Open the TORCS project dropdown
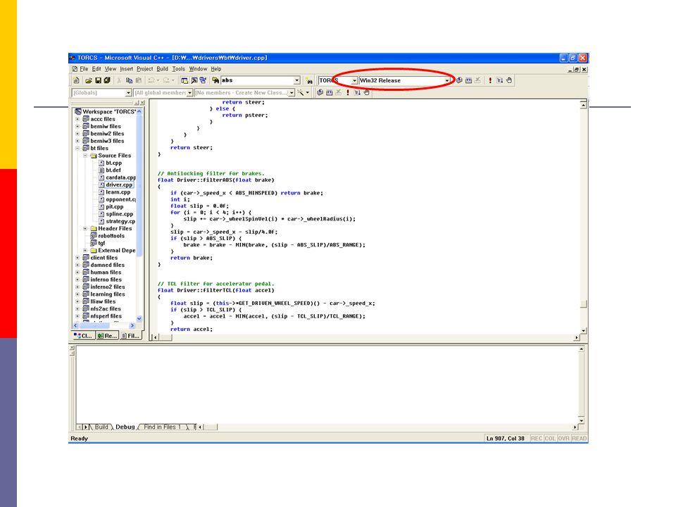Viewport: 676px width, 507px height. point(354,80)
